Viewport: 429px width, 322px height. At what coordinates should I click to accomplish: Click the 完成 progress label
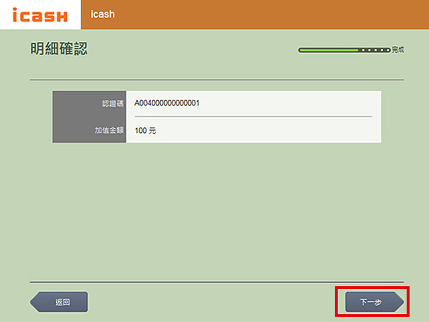(x=398, y=50)
